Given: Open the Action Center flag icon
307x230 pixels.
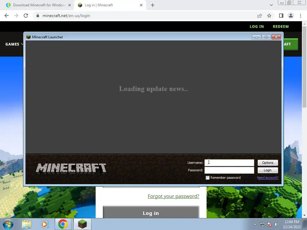Looking at the screenshot, I should (x=270, y=224).
